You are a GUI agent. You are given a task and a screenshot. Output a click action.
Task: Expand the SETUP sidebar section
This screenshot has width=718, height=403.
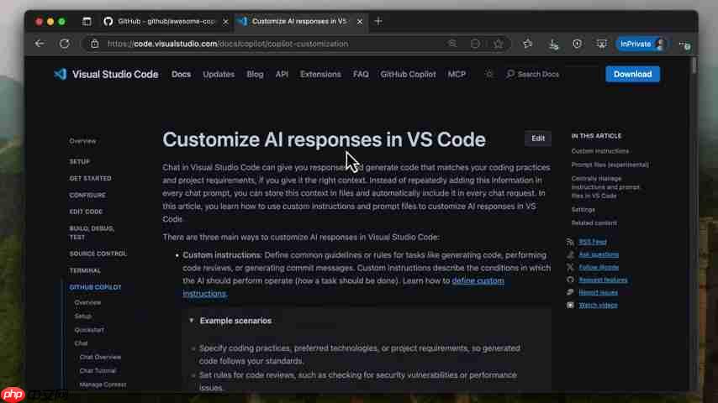point(80,161)
